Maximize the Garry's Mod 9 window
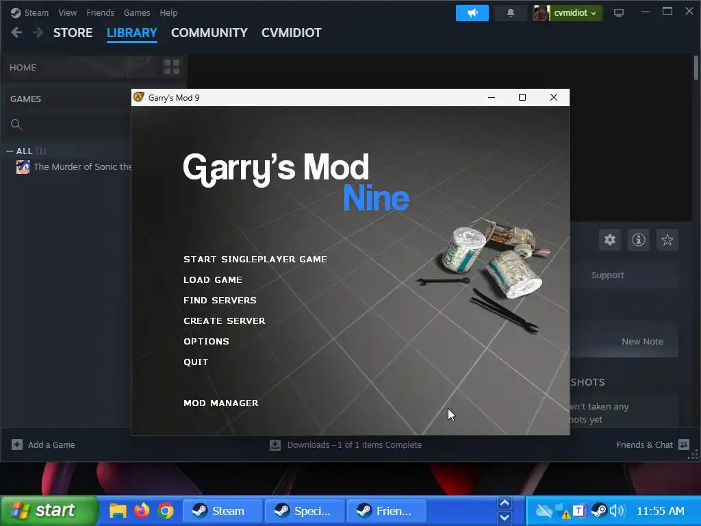Viewport: 701px width, 526px height. [522, 97]
